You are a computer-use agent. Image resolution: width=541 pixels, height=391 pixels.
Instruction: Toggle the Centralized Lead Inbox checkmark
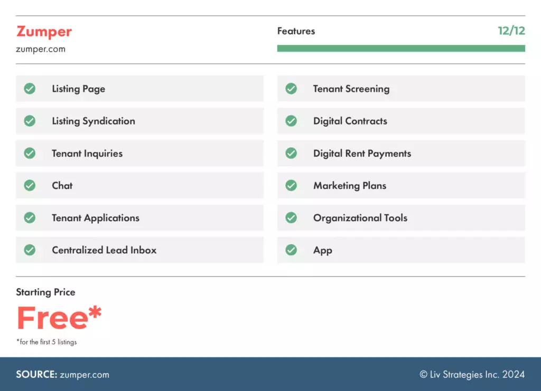[x=30, y=250]
